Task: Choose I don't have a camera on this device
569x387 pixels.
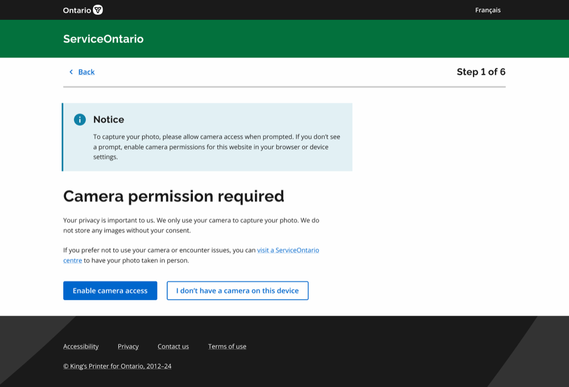Action: point(238,290)
